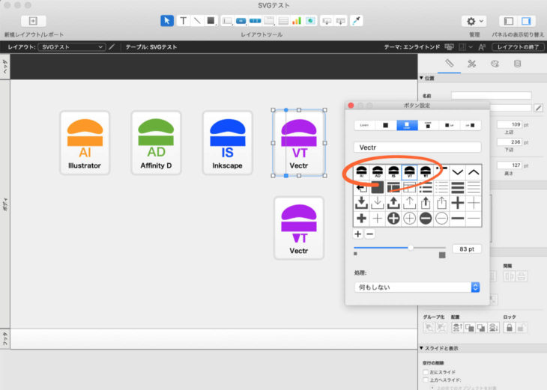This screenshot has height=390, width=547.
Task: Pick the eyedropper format painter tool
Action: coord(357,21)
